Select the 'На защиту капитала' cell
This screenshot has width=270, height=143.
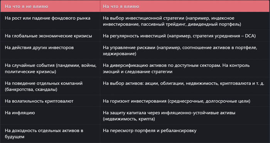(185, 115)
